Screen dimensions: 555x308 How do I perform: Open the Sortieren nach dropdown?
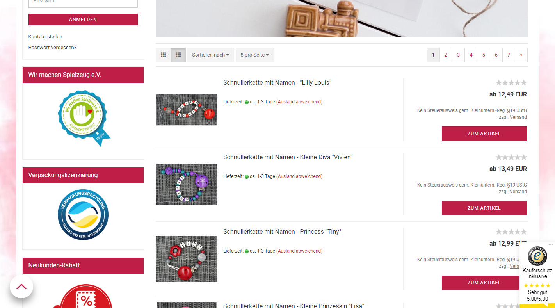(210, 55)
